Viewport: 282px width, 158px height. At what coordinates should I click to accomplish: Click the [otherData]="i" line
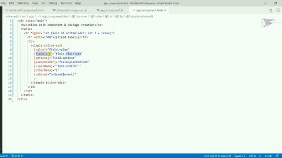click(47, 70)
